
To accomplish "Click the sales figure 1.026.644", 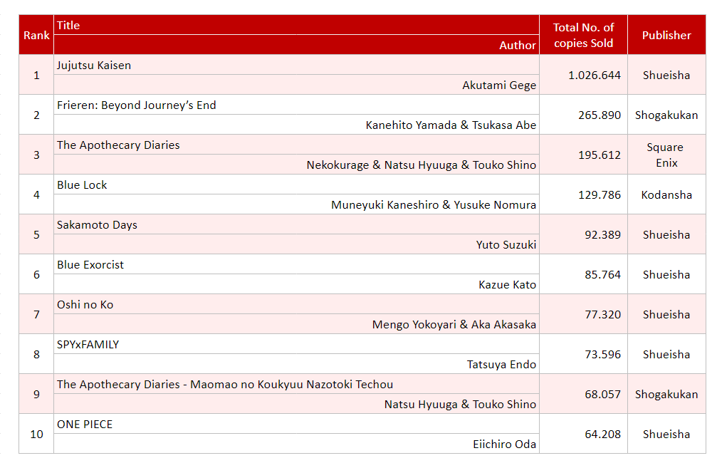I will (x=595, y=75).
